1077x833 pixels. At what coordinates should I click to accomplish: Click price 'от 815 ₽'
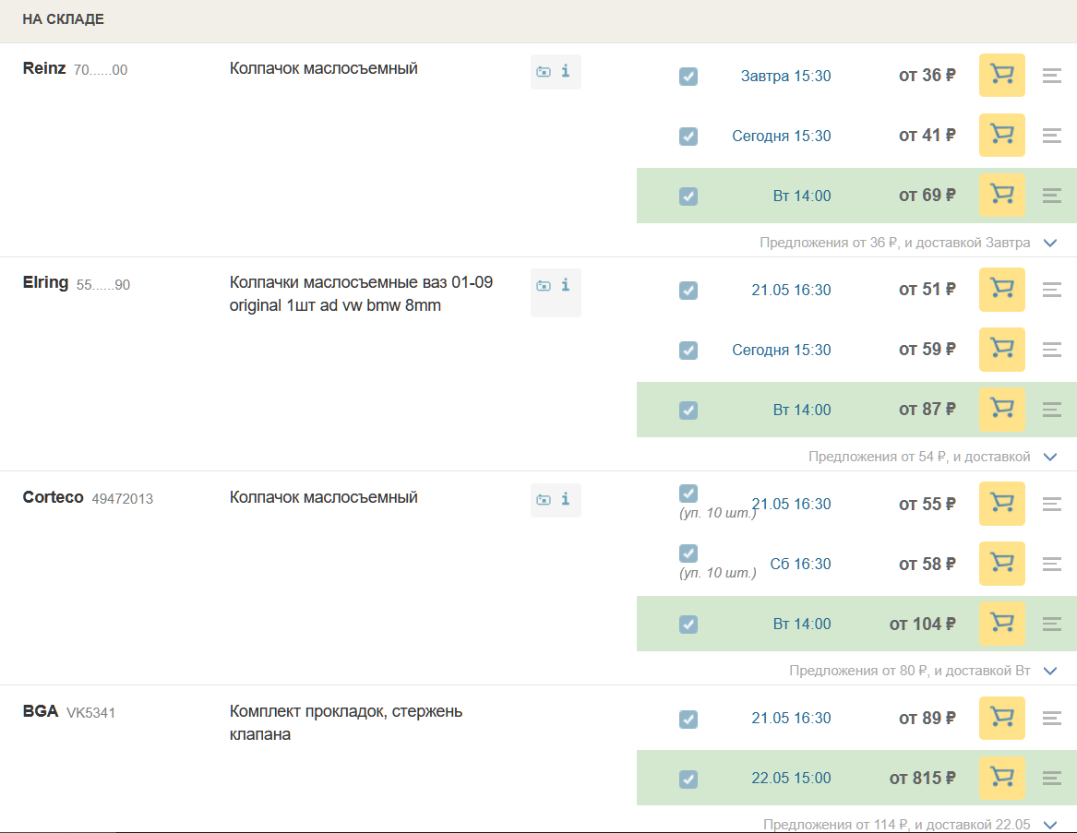(923, 778)
